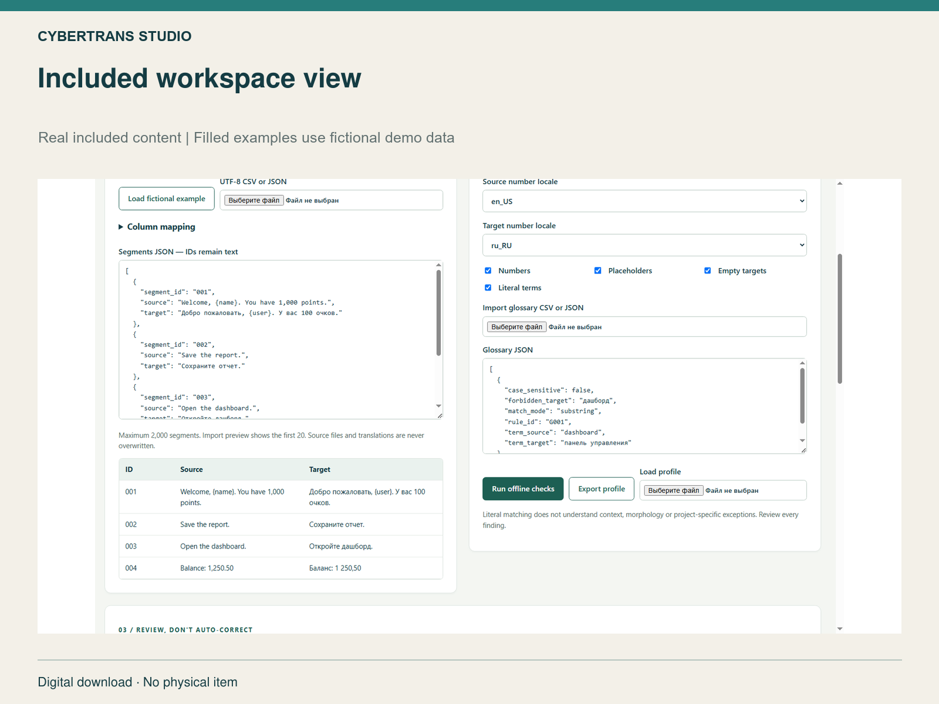Choose file for UTF-8 CSV or JSON import

point(254,200)
